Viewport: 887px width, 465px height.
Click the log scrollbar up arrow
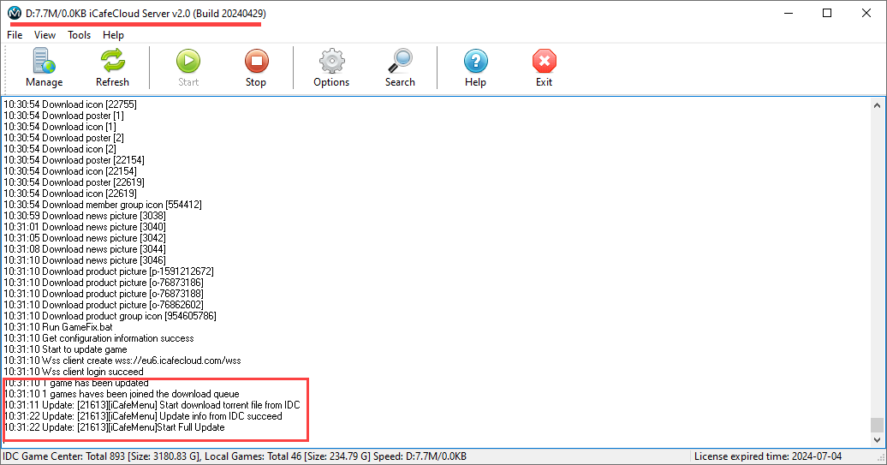[x=877, y=105]
